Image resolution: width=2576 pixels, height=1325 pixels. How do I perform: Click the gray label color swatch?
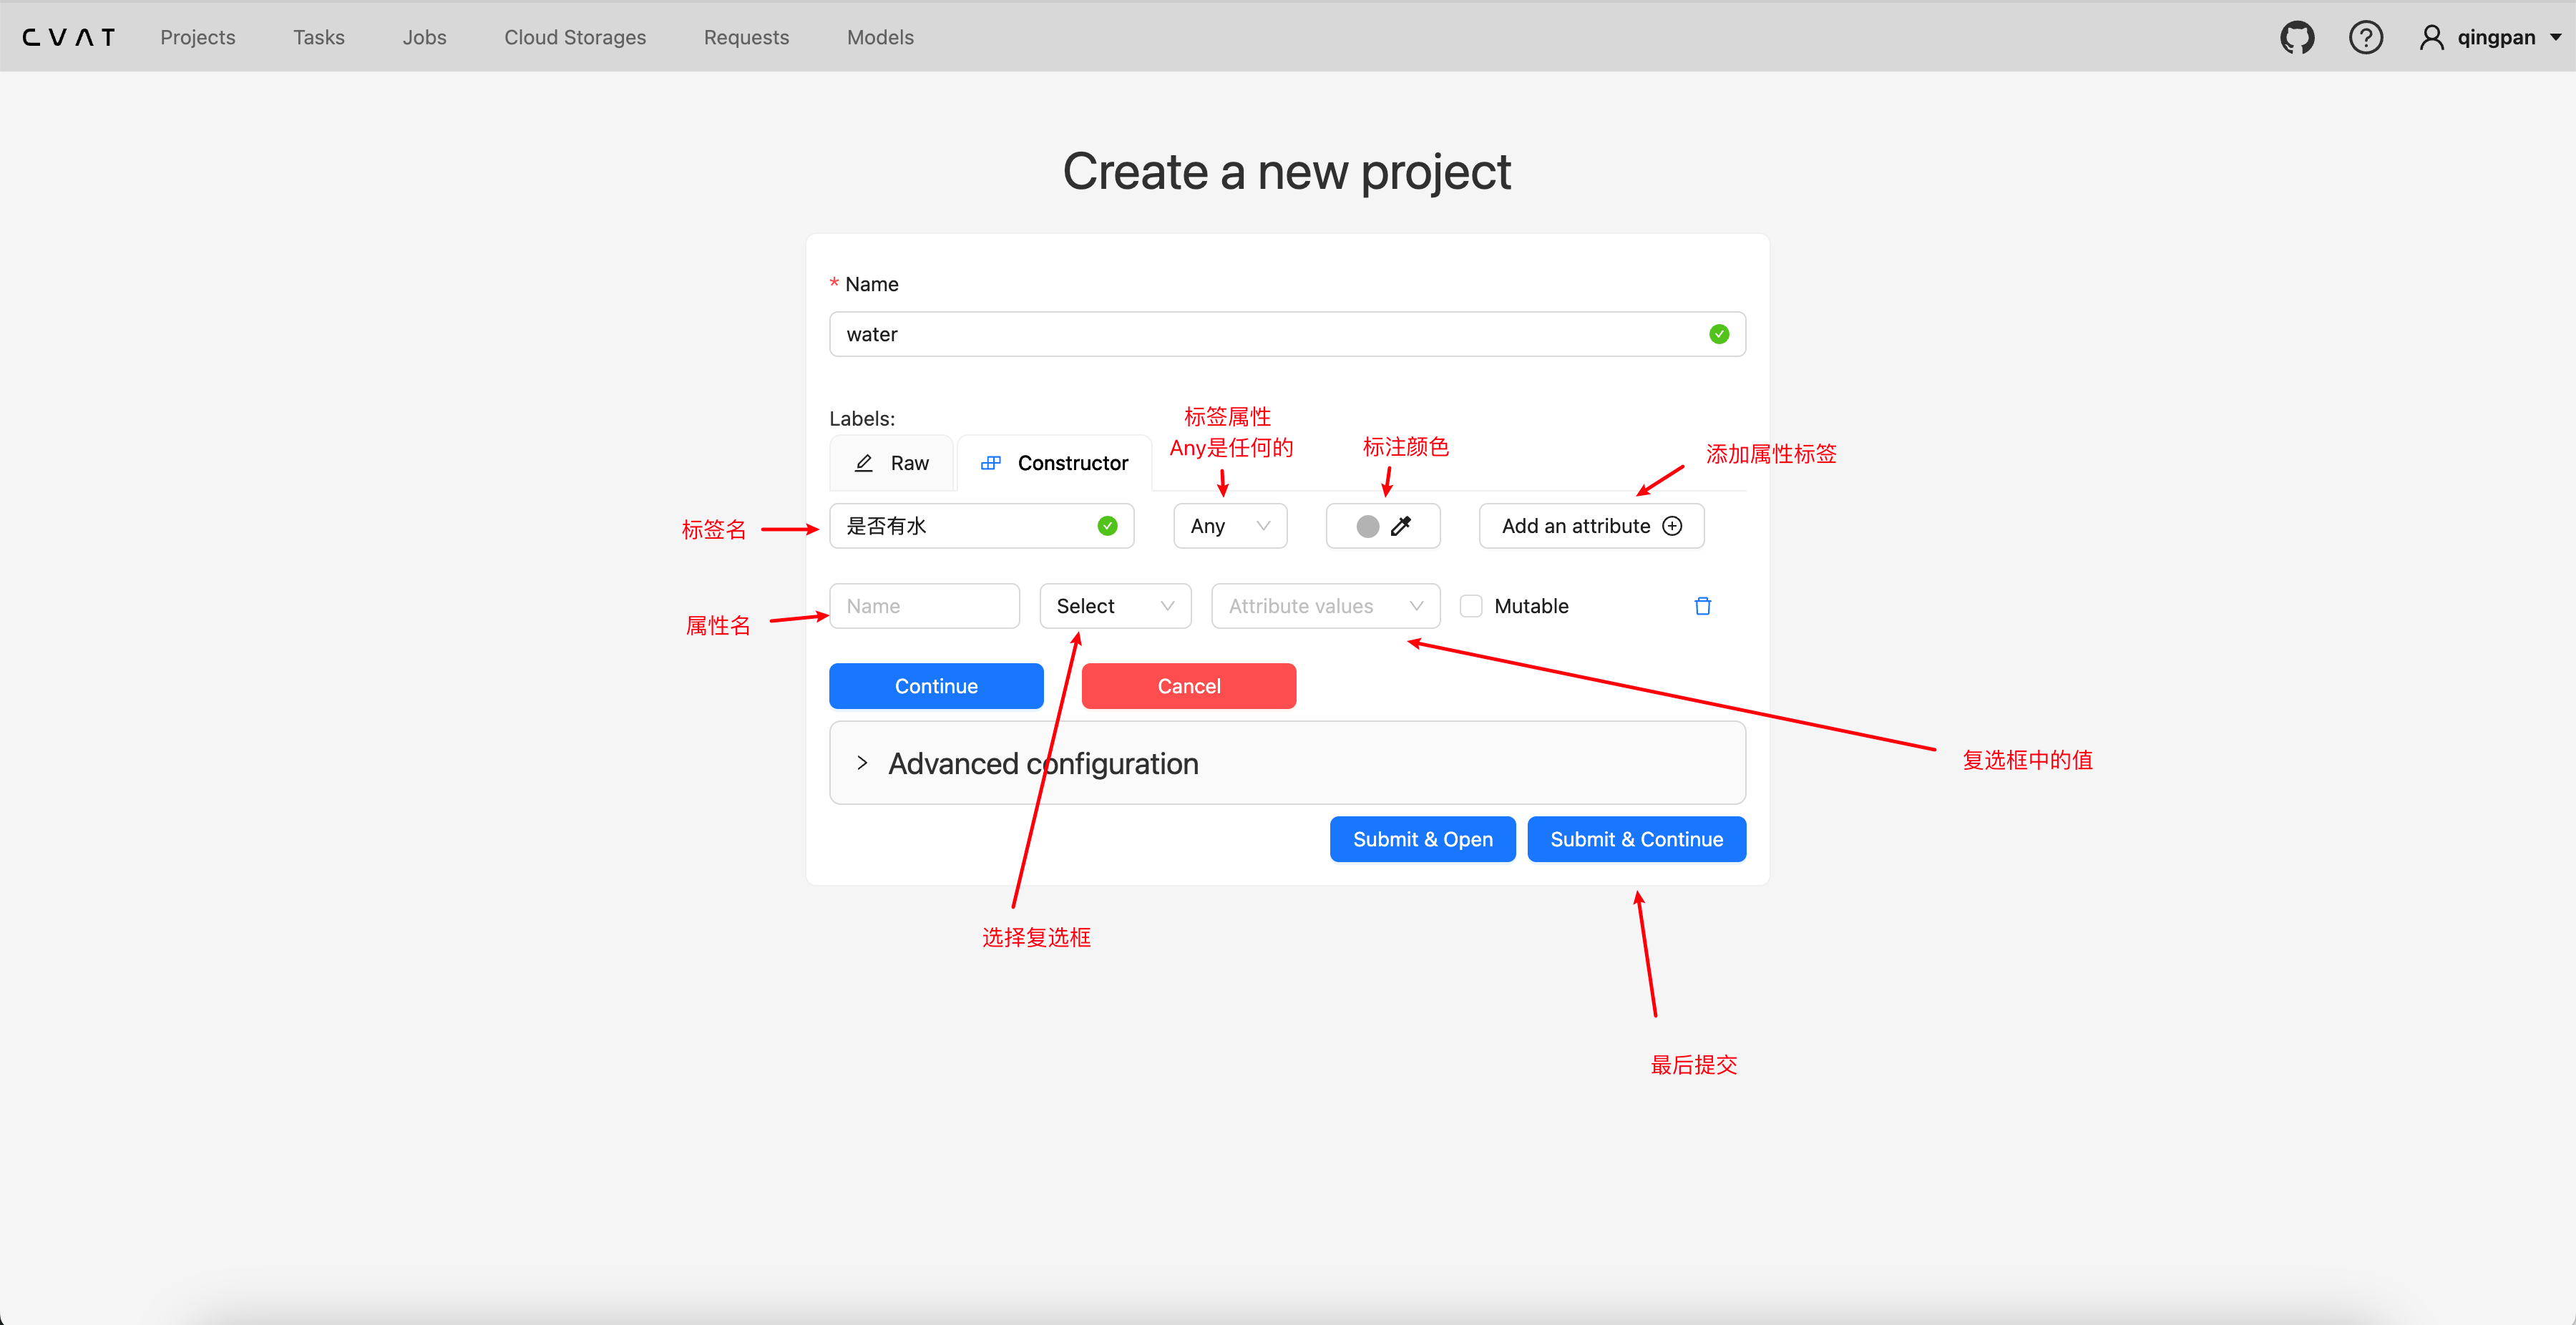click(x=1367, y=526)
